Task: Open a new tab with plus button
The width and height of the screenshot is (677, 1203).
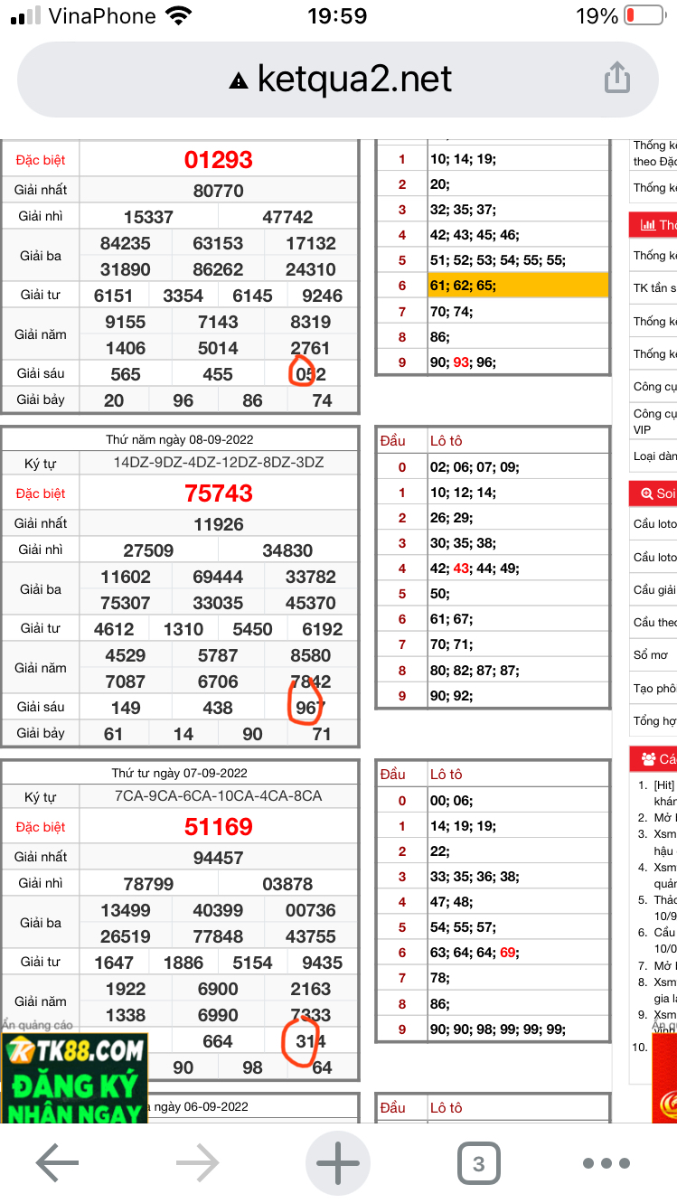Action: [x=338, y=1162]
